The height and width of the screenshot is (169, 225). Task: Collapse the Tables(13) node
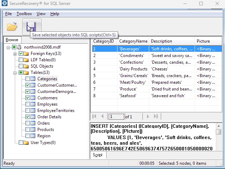[15, 73]
